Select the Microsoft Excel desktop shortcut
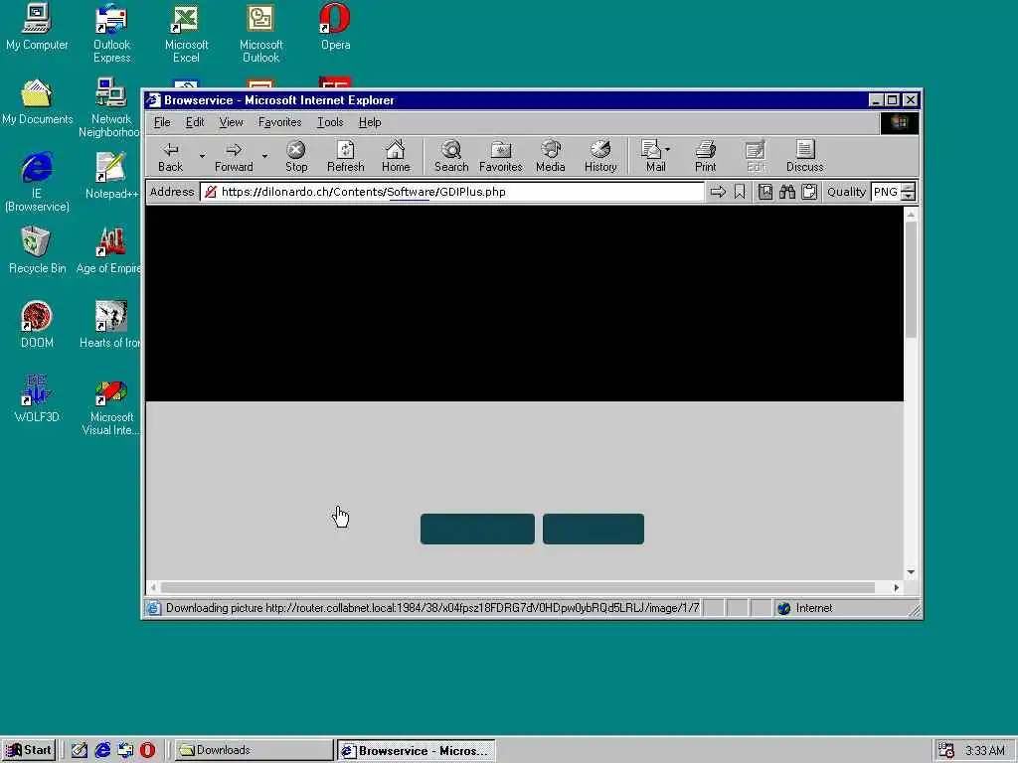The image size is (1018, 763). tap(186, 34)
